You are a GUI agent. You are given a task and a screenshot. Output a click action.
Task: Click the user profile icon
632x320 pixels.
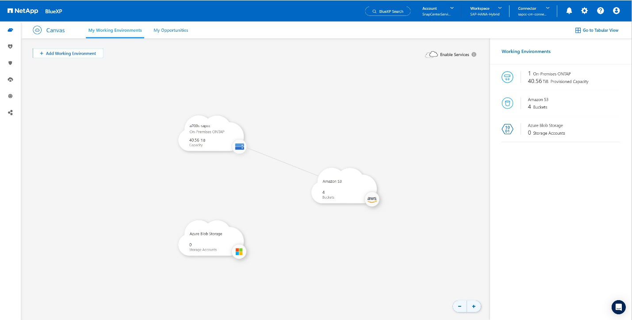pyautogui.click(x=616, y=11)
